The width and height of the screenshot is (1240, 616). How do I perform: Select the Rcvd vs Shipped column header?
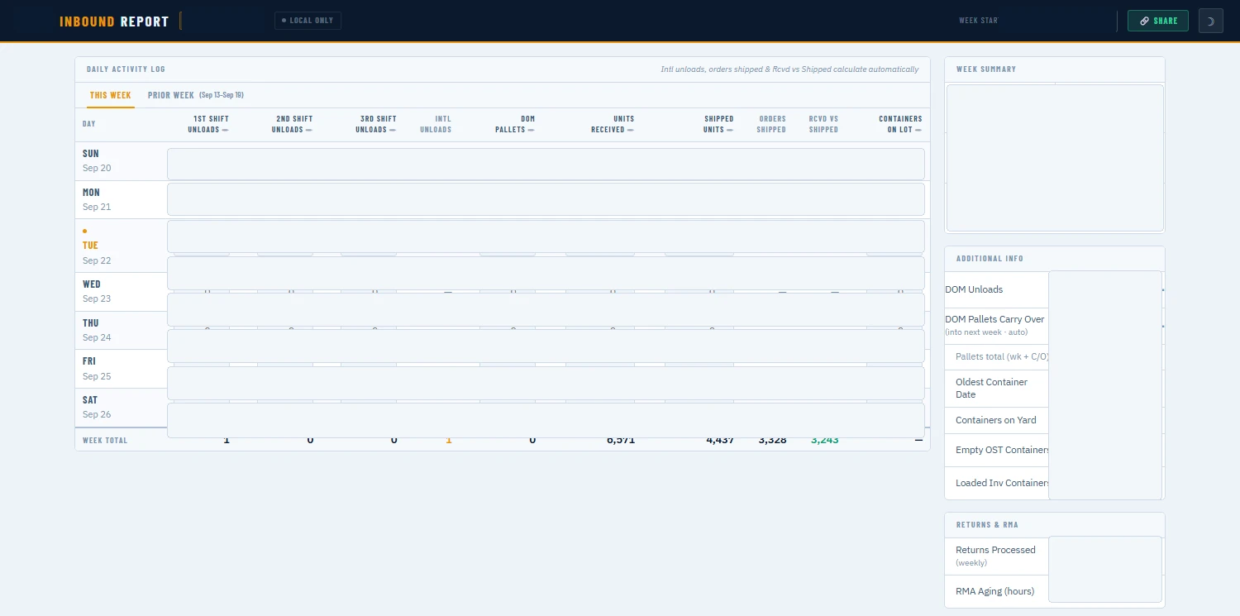point(823,124)
